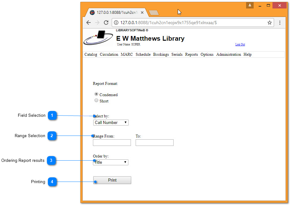Click the browser forward arrow
Image resolution: width=291 pixels, height=206 pixels.
97,23
